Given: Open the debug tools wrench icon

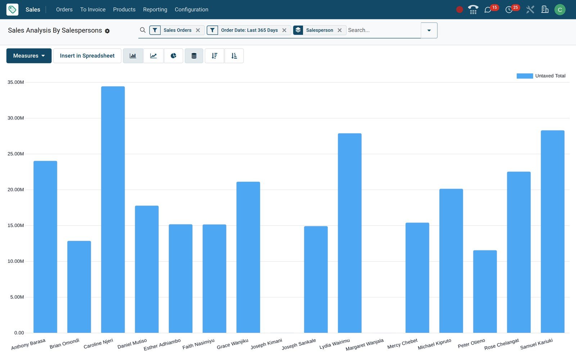Looking at the screenshot, I should [x=530, y=10].
